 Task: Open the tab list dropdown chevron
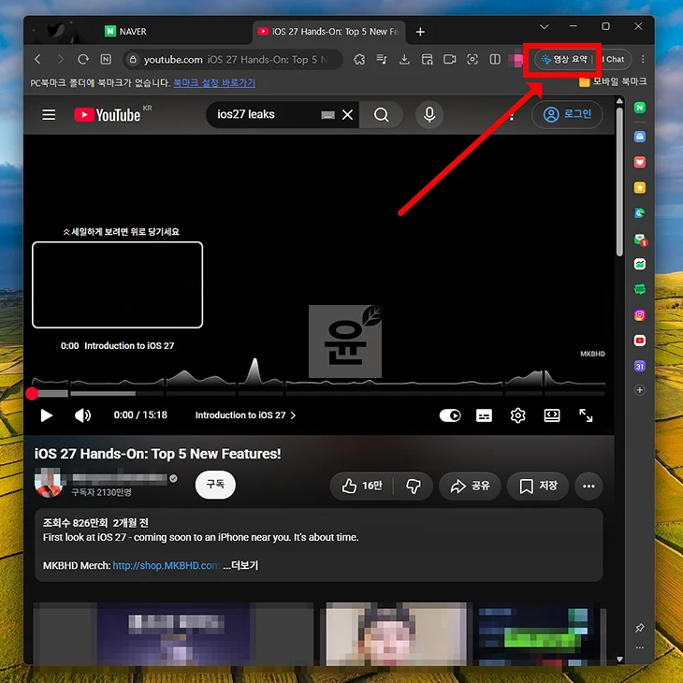(544, 26)
